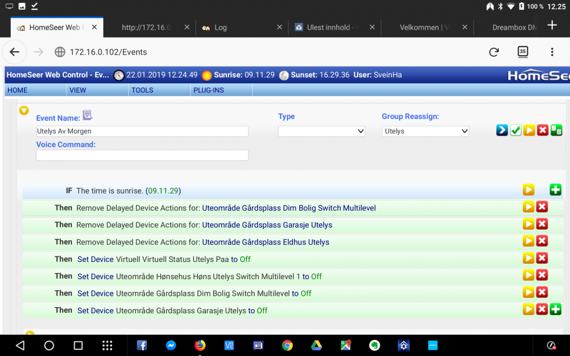Add new action after Garasje Utelys Off

pyautogui.click(x=556, y=310)
